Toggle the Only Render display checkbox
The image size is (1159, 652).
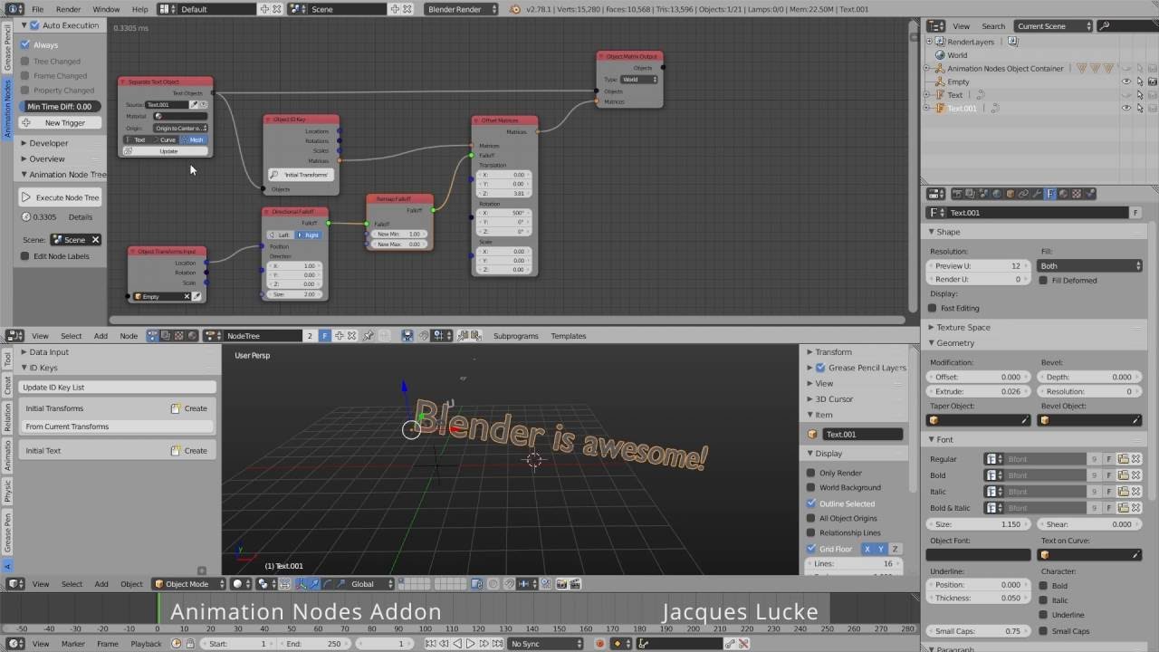tap(811, 473)
